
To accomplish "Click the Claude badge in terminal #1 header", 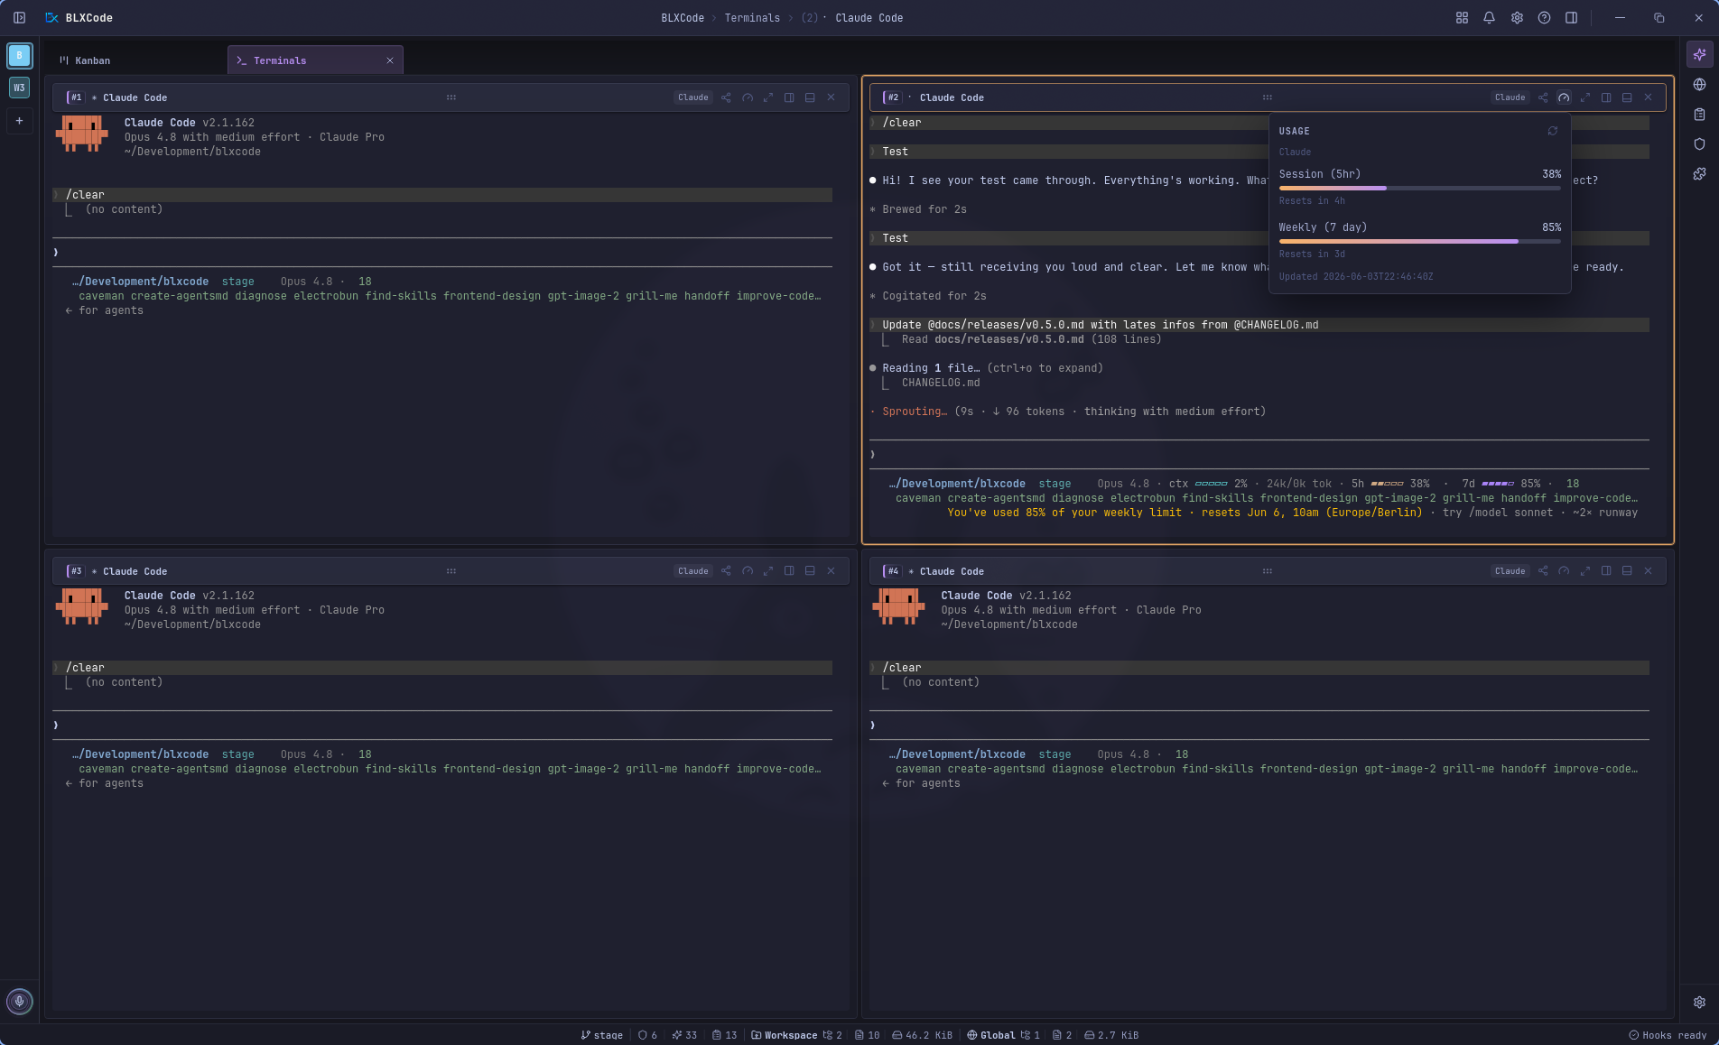I will click(693, 97).
